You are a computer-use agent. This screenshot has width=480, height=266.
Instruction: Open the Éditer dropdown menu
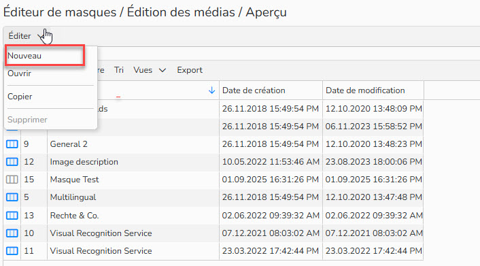coord(26,36)
